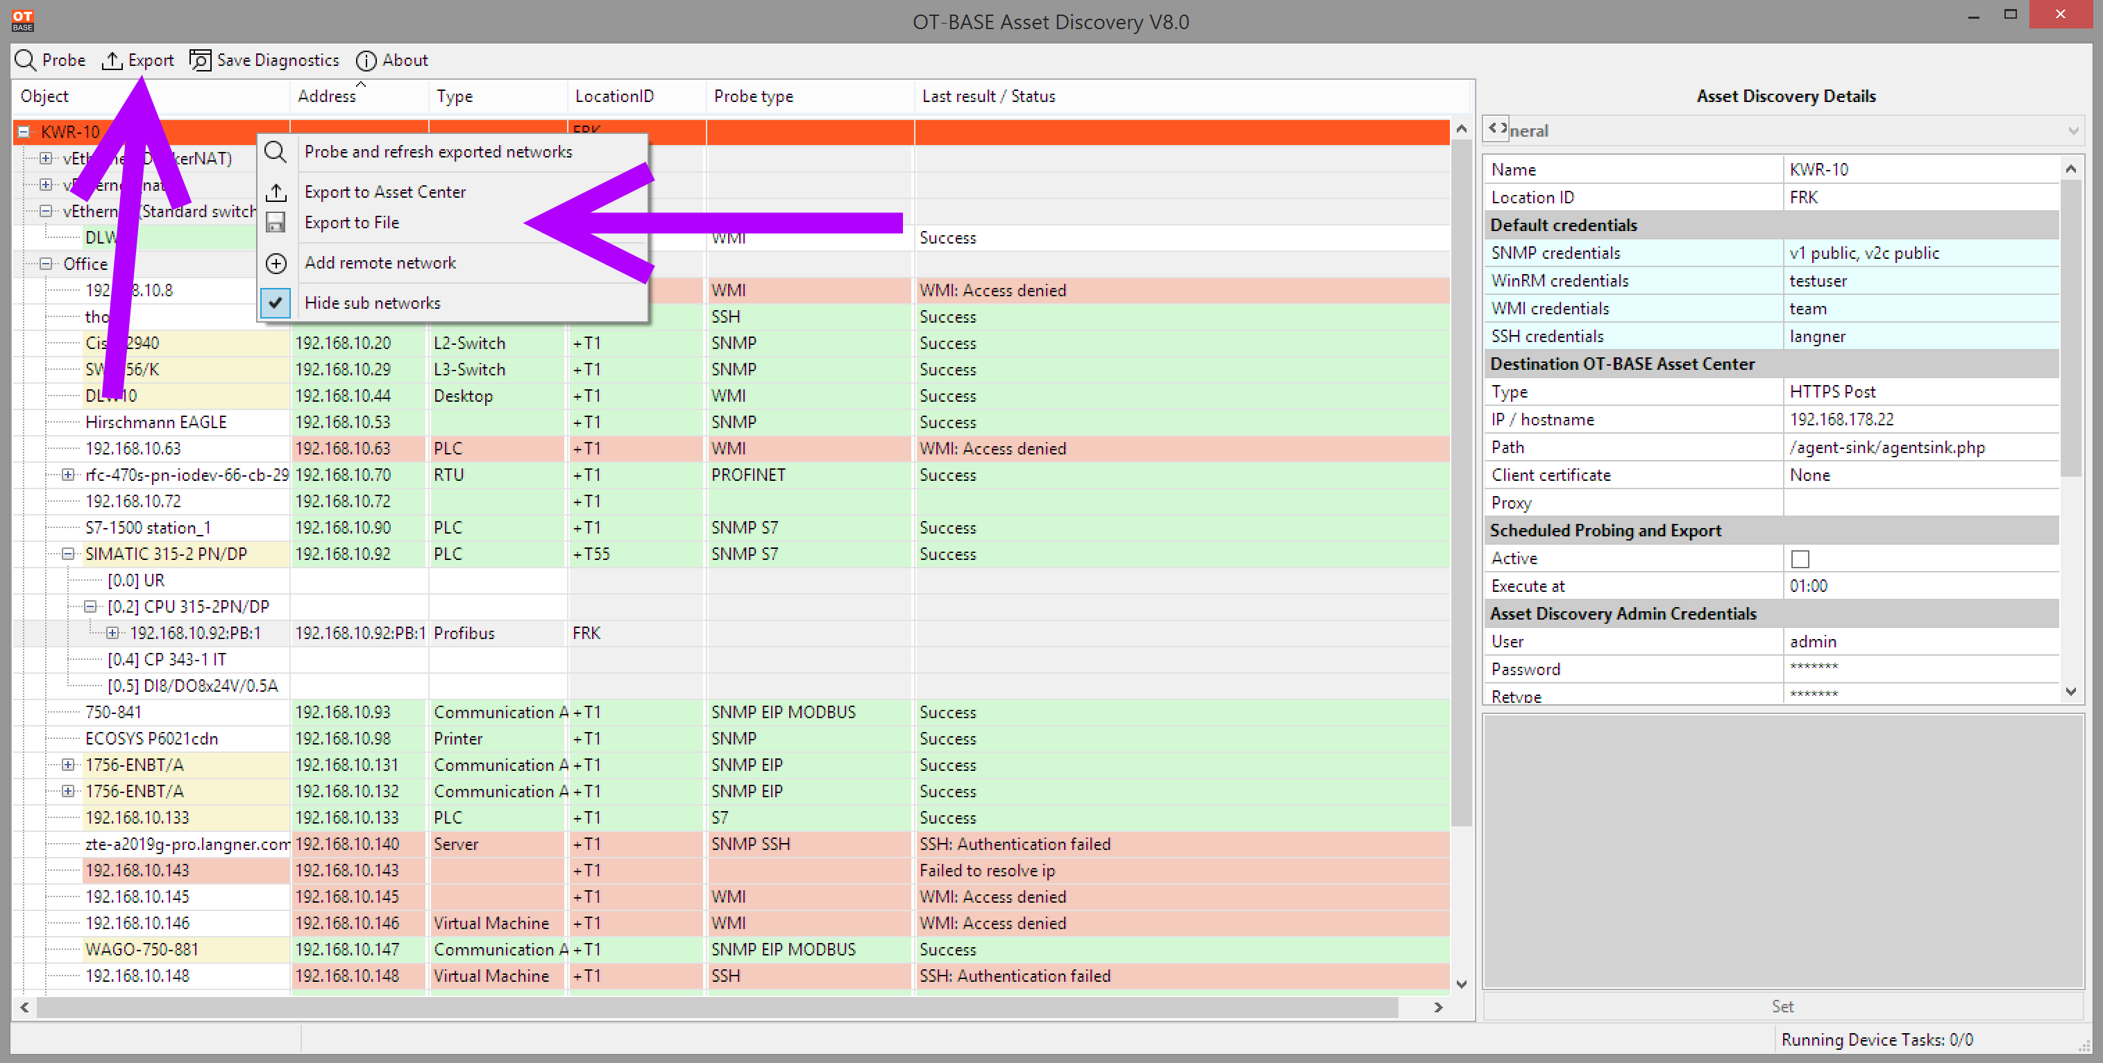The image size is (2103, 1063).
Task: Click scroll-right arrow of device list
Action: (x=1439, y=1007)
